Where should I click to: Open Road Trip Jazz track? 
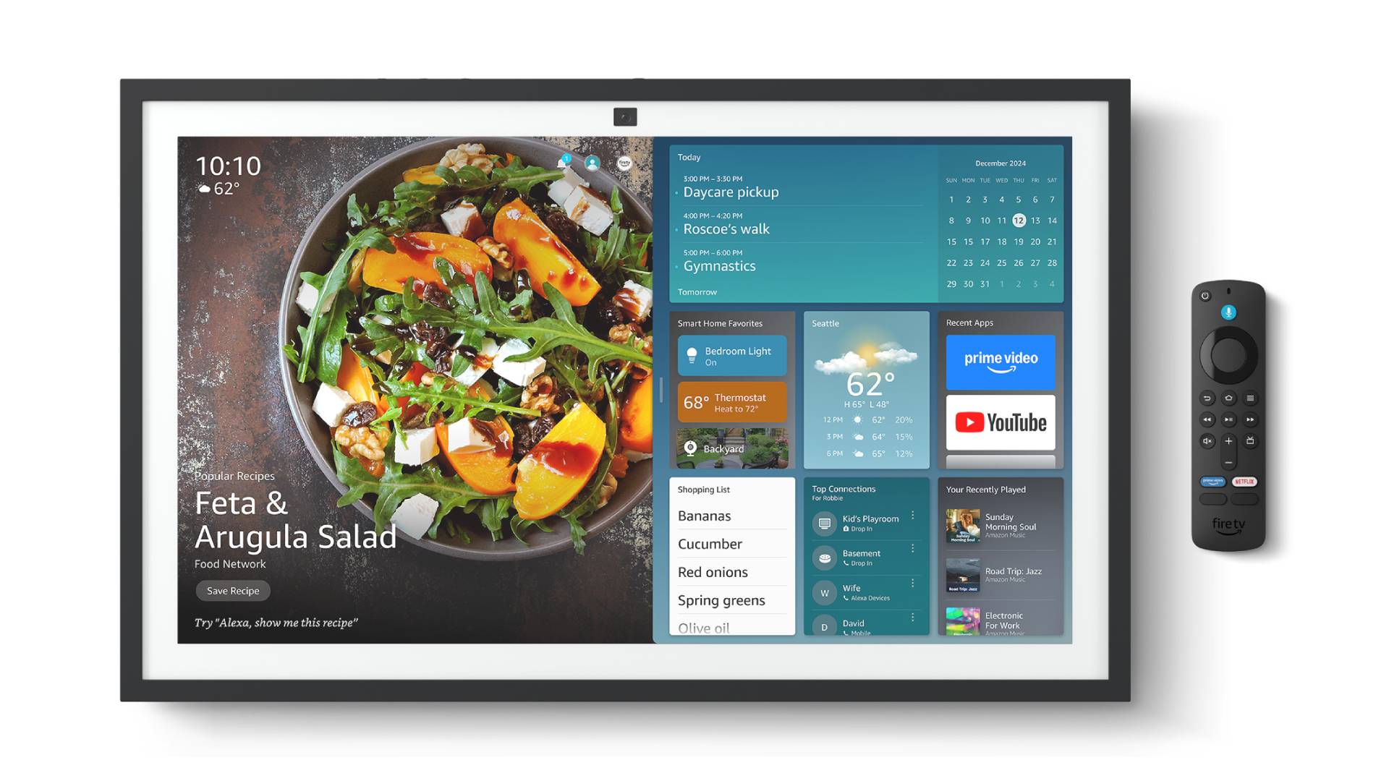tap(1001, 572)
